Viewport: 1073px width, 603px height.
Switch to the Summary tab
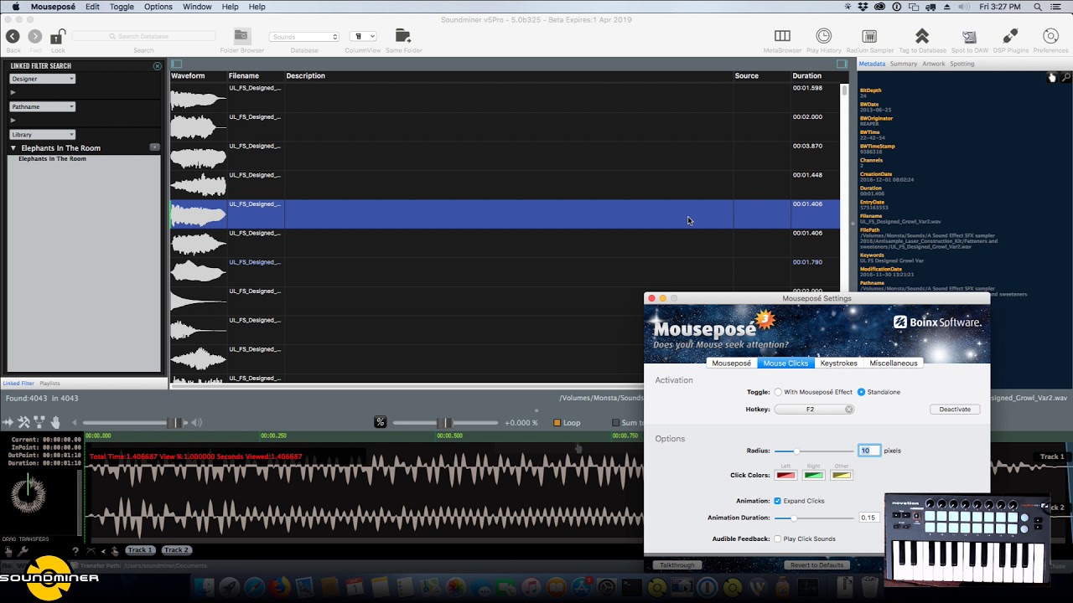coord(904,64)
